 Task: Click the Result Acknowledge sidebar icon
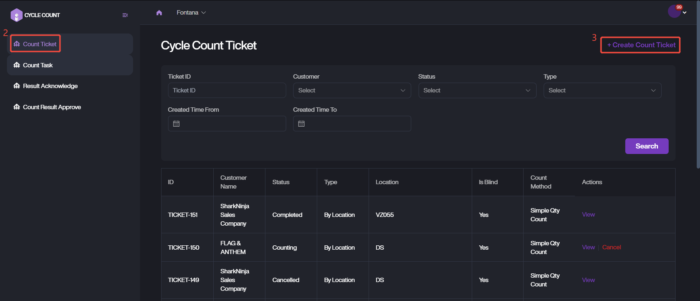click(x=17, y=86)
